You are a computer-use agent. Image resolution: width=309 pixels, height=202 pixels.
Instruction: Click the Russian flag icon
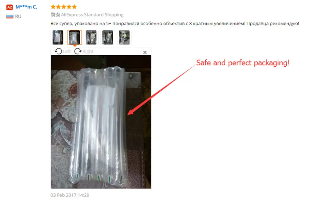coord(10,16)
